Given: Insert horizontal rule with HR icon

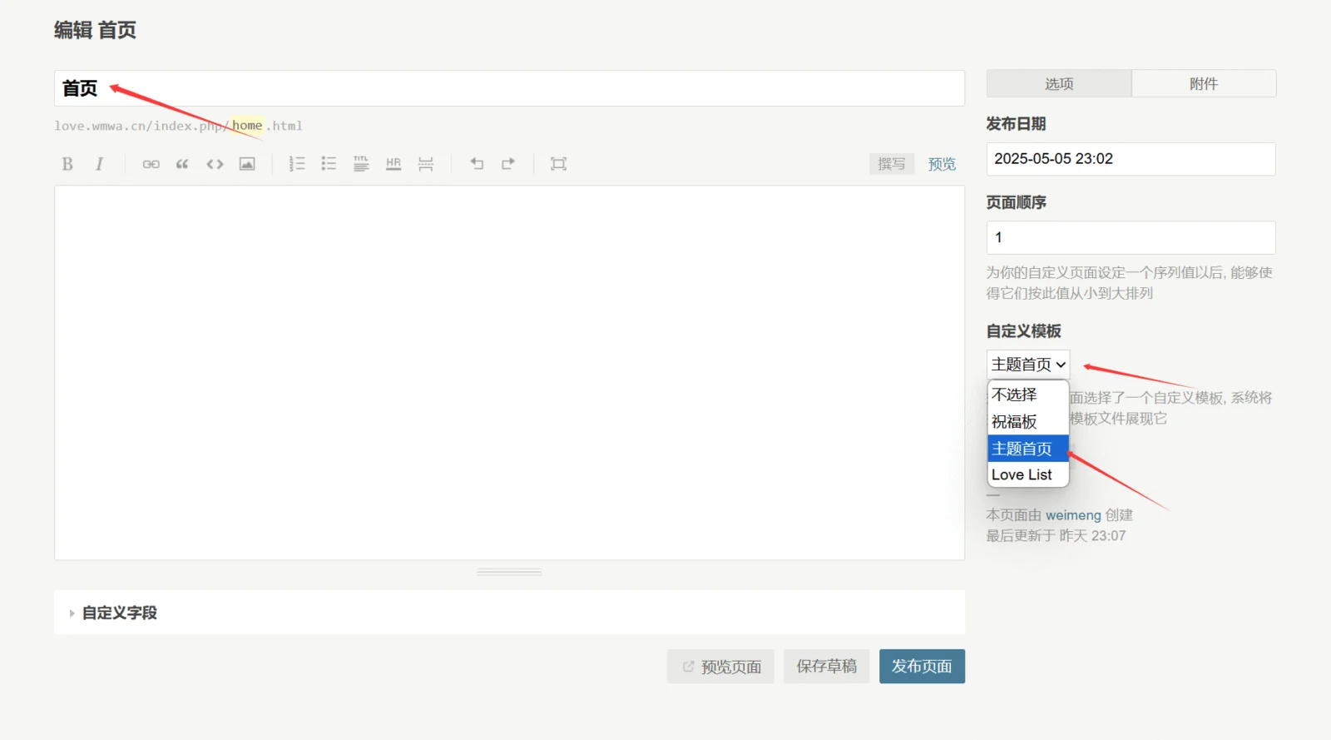Looking at the screenshot, I should pos(393,164).
